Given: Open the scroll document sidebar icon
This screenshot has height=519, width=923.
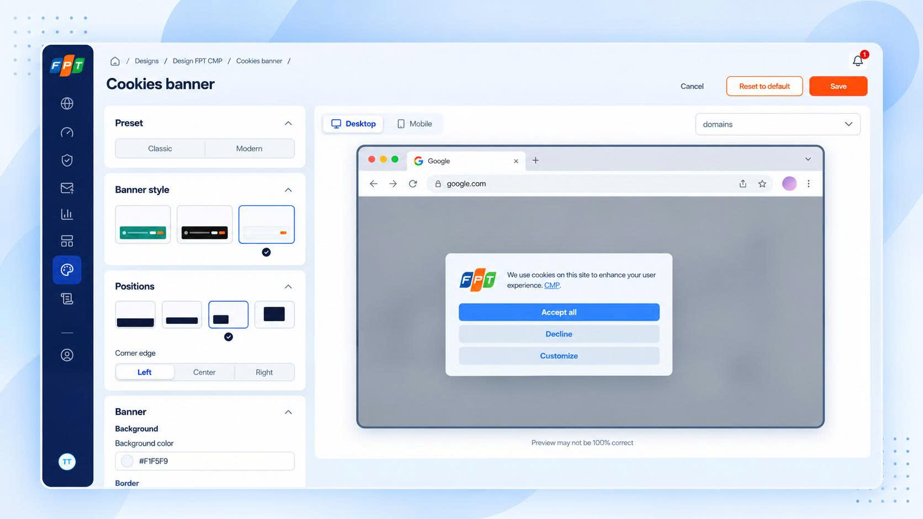Looking at the screenshot, I should 67,299.
